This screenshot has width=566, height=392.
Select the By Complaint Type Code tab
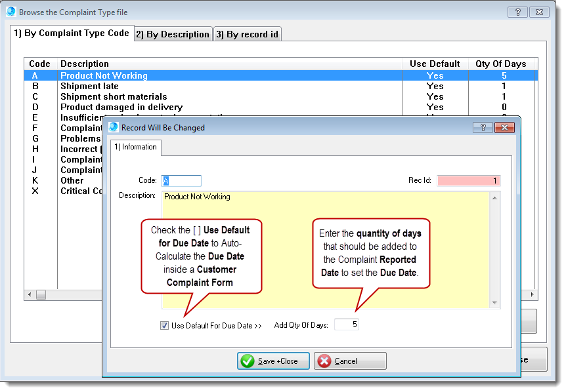[72, 33]
